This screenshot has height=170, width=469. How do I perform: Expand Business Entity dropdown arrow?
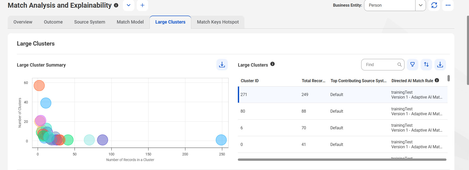click(421, 5)
